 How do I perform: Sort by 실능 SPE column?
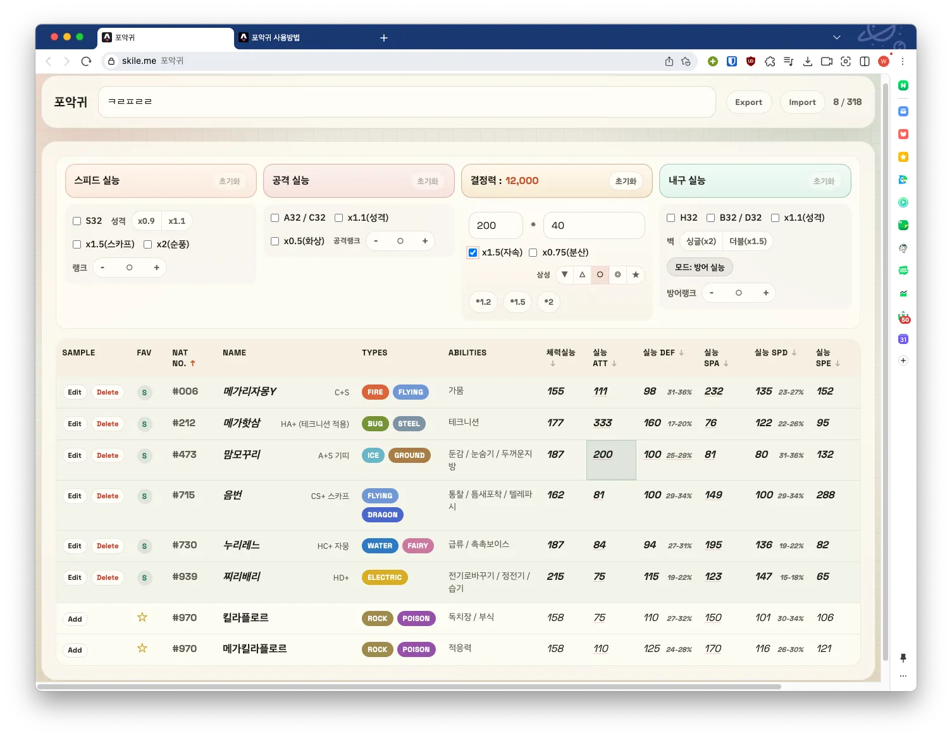click(x=828, y=358)
